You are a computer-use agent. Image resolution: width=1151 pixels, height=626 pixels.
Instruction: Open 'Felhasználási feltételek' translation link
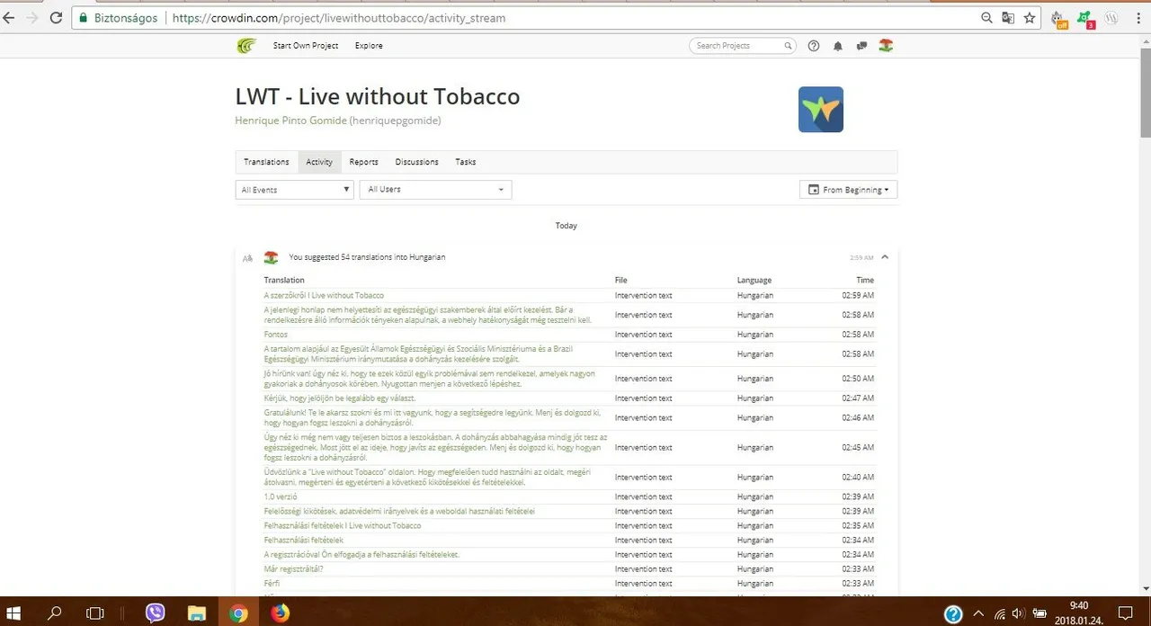coord(303,540)
